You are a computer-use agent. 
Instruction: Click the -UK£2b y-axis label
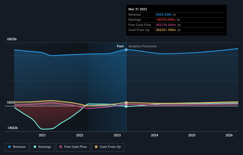tap(12, 128)
